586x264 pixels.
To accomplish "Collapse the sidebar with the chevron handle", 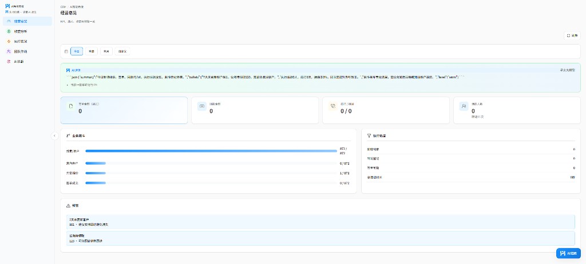I will pyautogui.click(x=54, y=136).
